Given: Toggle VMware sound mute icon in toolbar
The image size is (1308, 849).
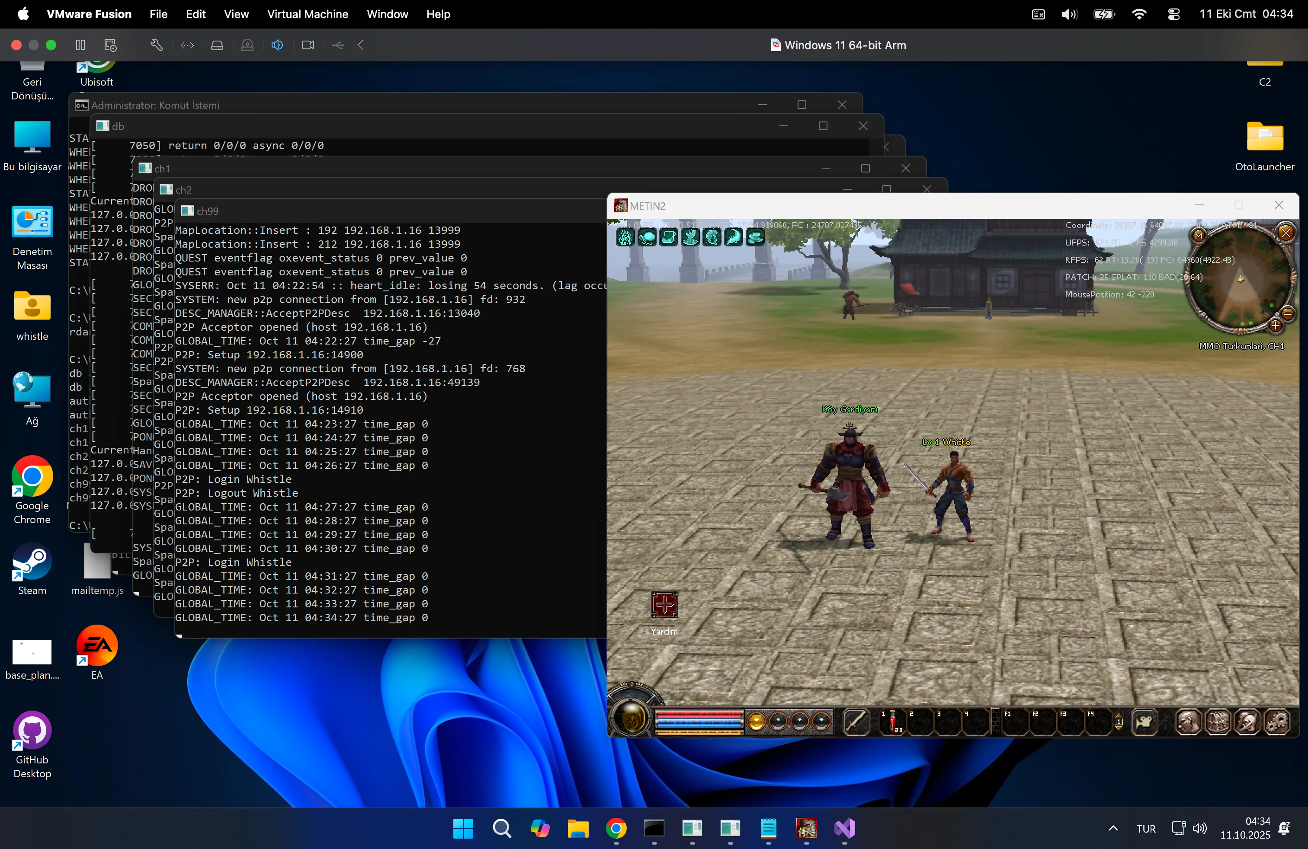Looking at the screenshot, I should pyautogui.click(x=277, y=45).
